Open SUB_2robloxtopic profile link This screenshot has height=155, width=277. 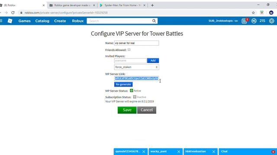pyautogui.click(x=223, y=21)
